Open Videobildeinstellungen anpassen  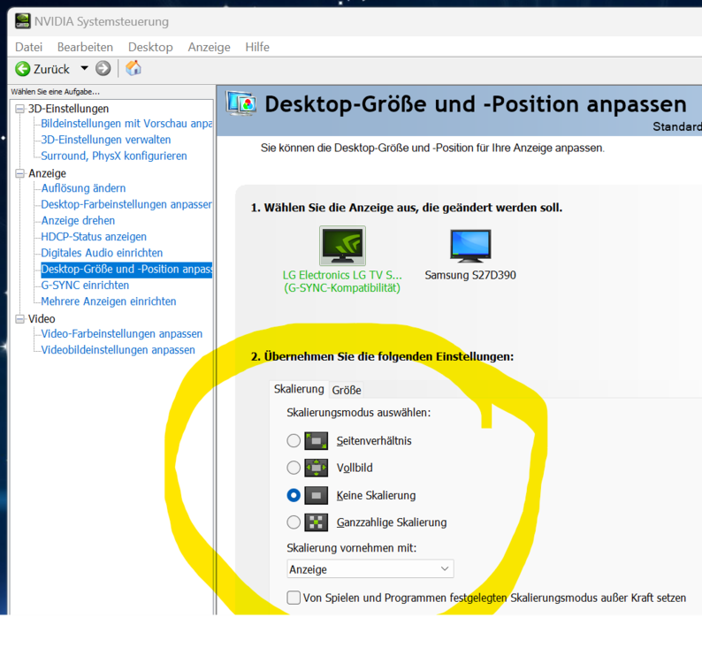point(118,350)
